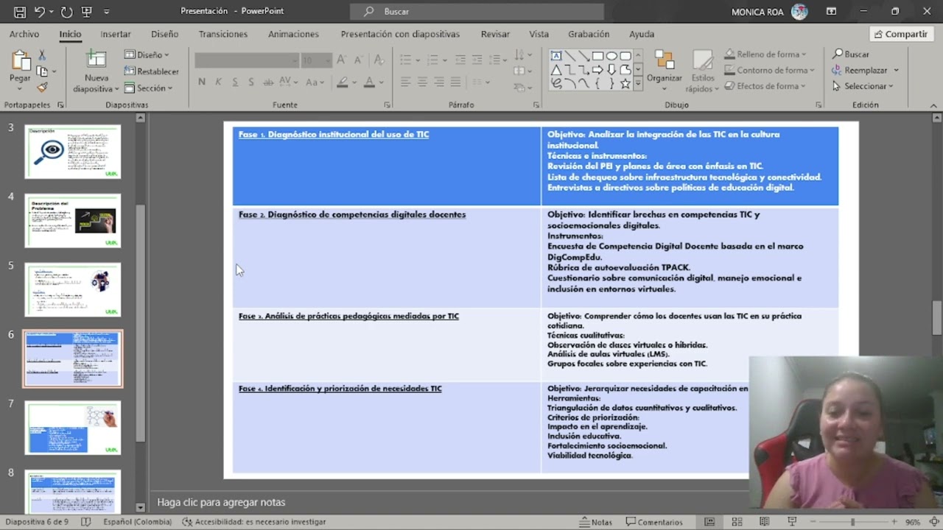This screenshot has height=530, width=943.
Task: Reset slide with Restablecer
Action: pyautogui.click(x=152, y=71)
